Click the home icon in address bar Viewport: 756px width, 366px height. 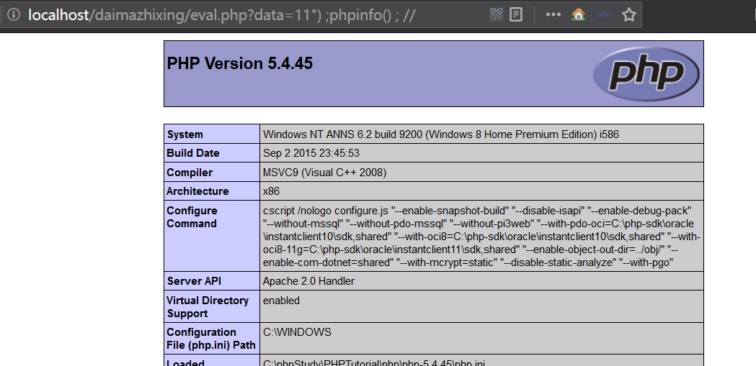pyautogui.click(x=578, y=15)
